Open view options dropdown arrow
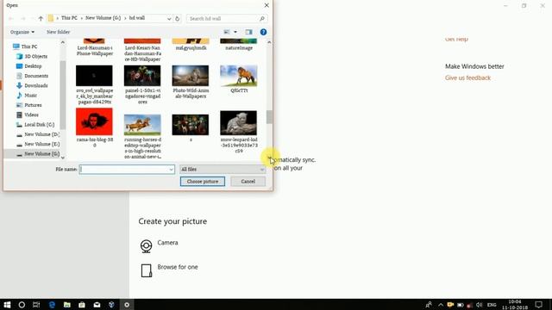The image size is (552, 310). [x=235, y=32]
